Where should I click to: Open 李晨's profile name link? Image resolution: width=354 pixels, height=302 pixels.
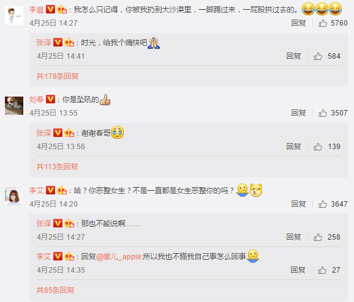36,10
